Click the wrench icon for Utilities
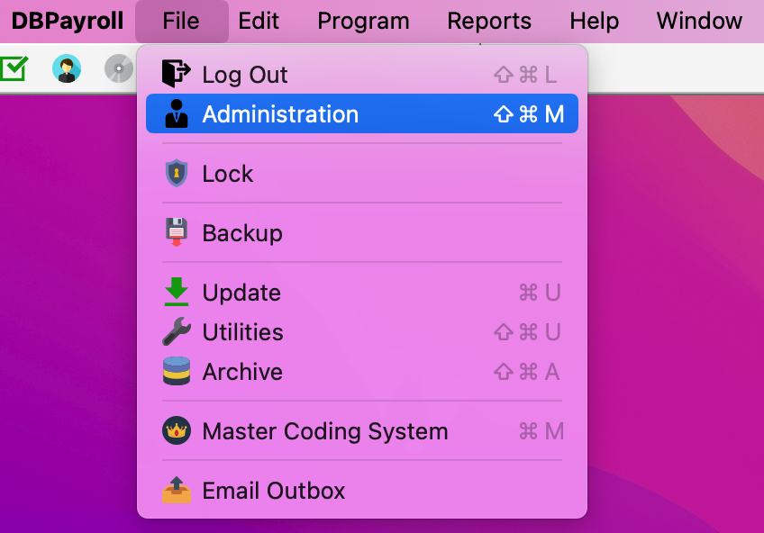This screenshot has width=764, height=533. [177, 332]
